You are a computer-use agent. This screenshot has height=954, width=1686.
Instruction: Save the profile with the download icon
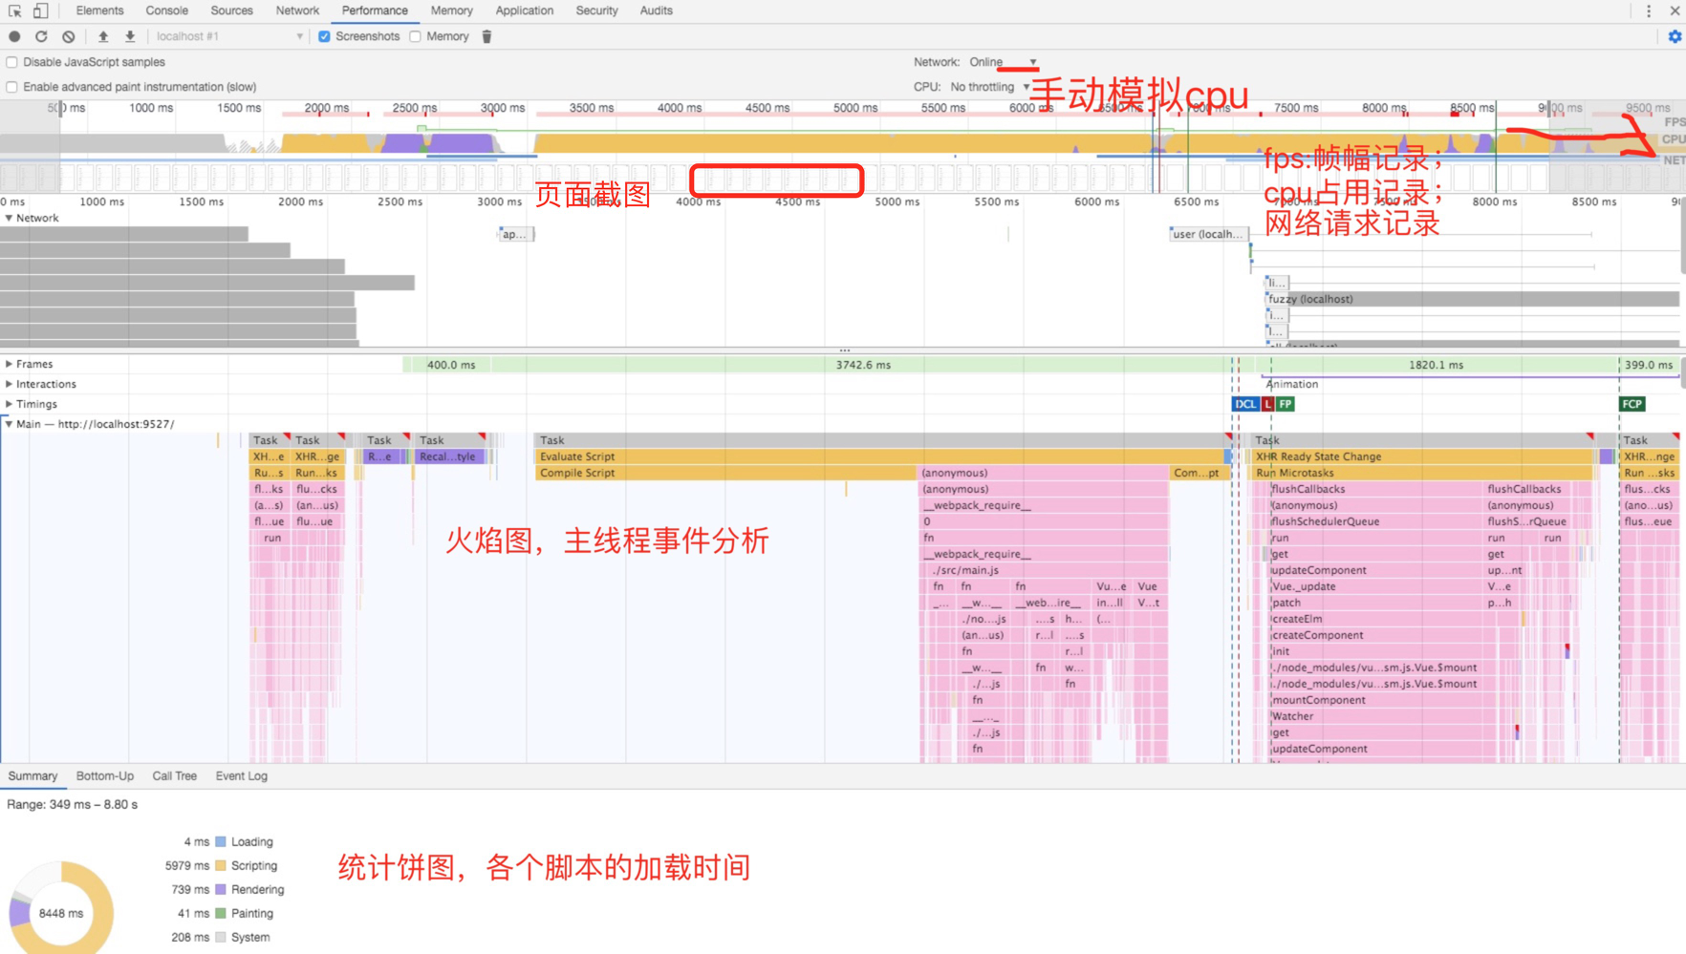130,36
